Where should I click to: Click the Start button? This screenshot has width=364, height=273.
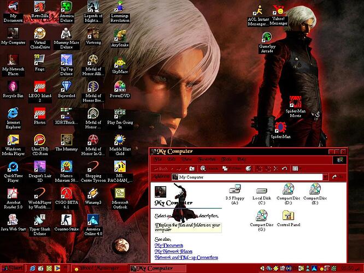pyautogui.click(x=13, y=269)
